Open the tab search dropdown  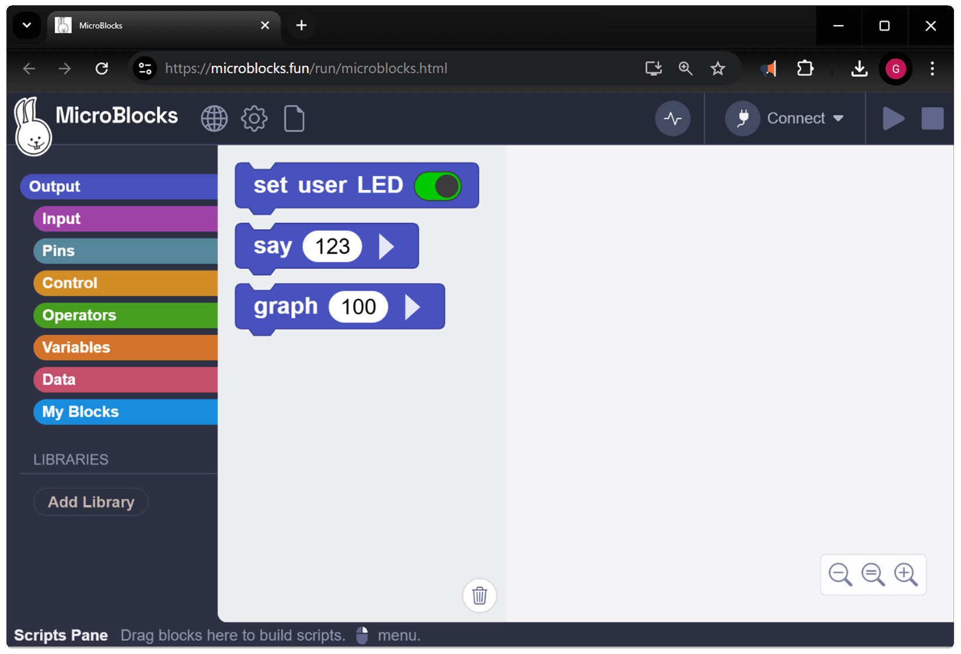27,26
